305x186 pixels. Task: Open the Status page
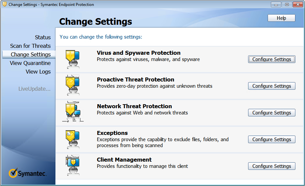(43, 37)
